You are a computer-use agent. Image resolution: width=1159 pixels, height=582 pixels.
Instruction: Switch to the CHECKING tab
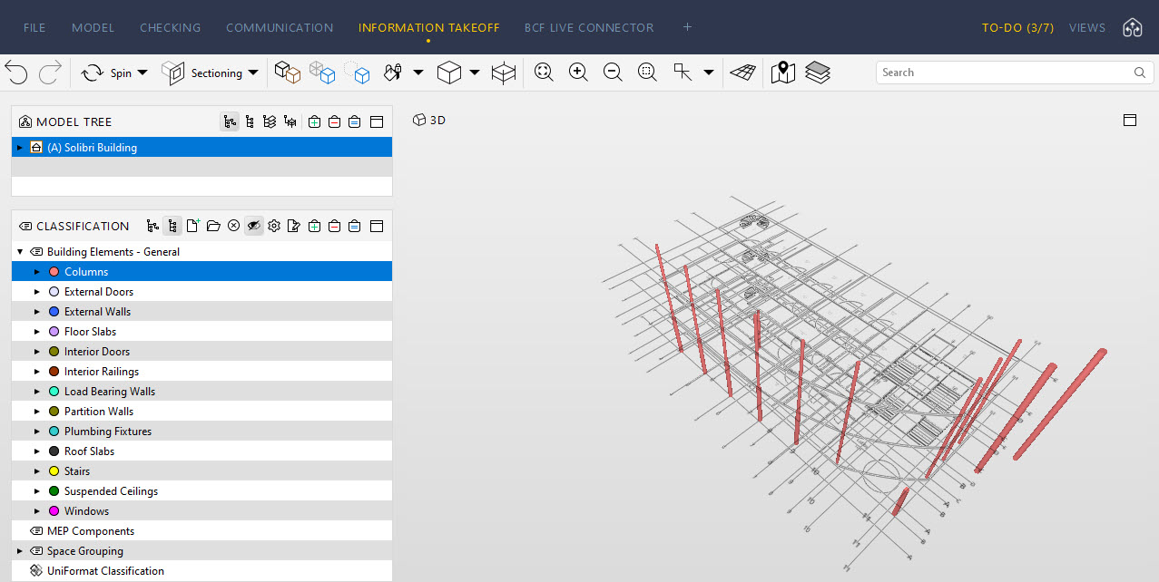(170, 27)
